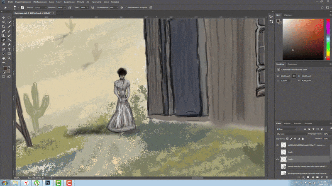Open the Изображение menu

point(40,2)
